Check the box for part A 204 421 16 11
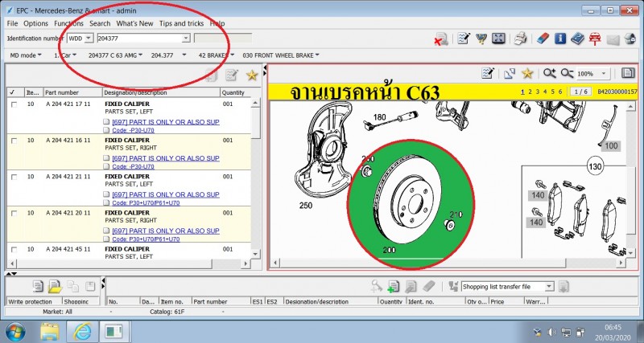 pos(14,141)
